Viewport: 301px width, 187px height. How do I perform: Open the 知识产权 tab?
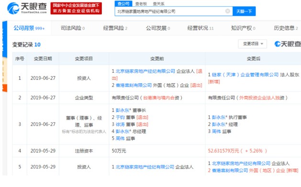[243, 28]
